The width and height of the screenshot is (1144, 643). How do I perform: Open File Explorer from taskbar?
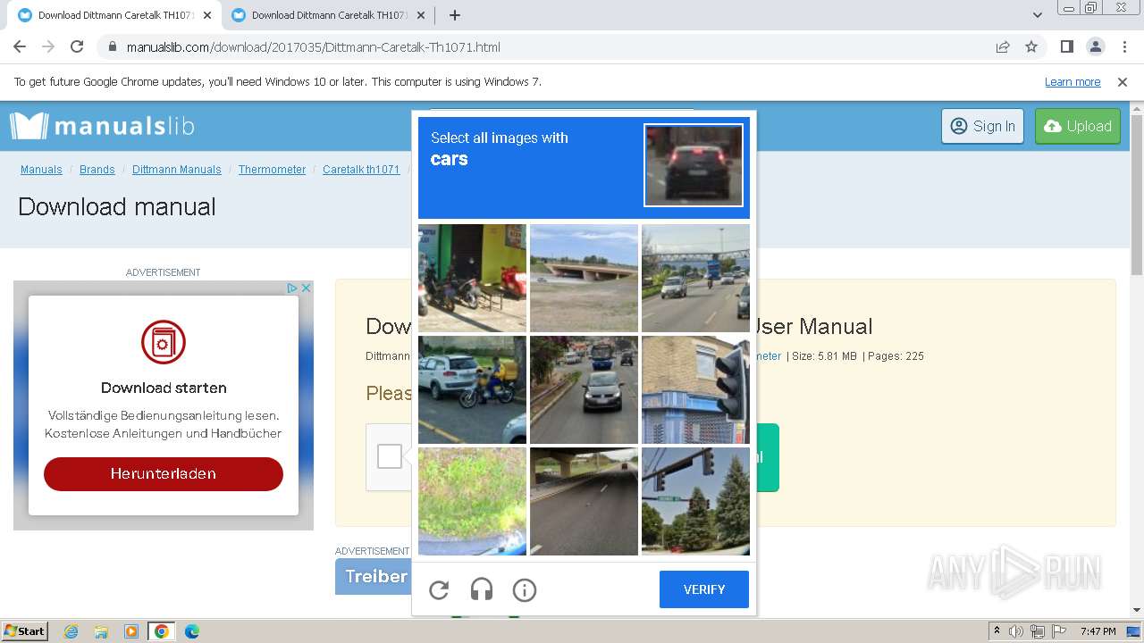(x=101, y=631)
